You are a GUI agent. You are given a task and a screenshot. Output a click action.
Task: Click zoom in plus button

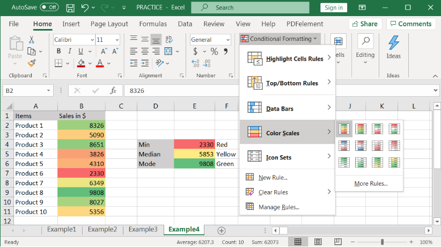411,242
